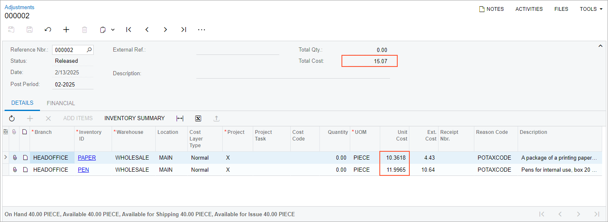608x222 pixels.
Task: Fit grid columns to width
Action: (x=180, y=118)
